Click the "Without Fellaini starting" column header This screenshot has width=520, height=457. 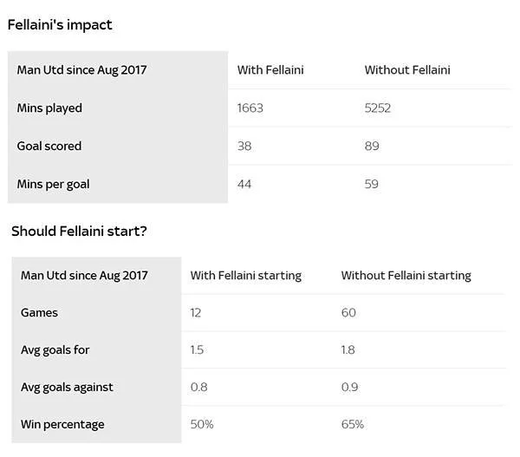pos(406,276)
